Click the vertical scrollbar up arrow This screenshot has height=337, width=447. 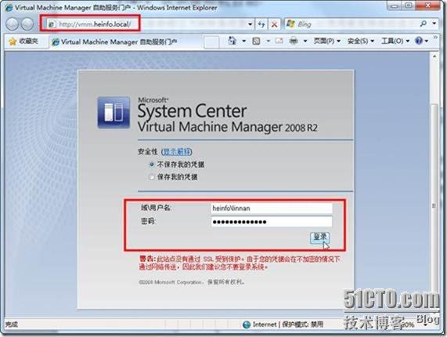(x=434, y=56)
